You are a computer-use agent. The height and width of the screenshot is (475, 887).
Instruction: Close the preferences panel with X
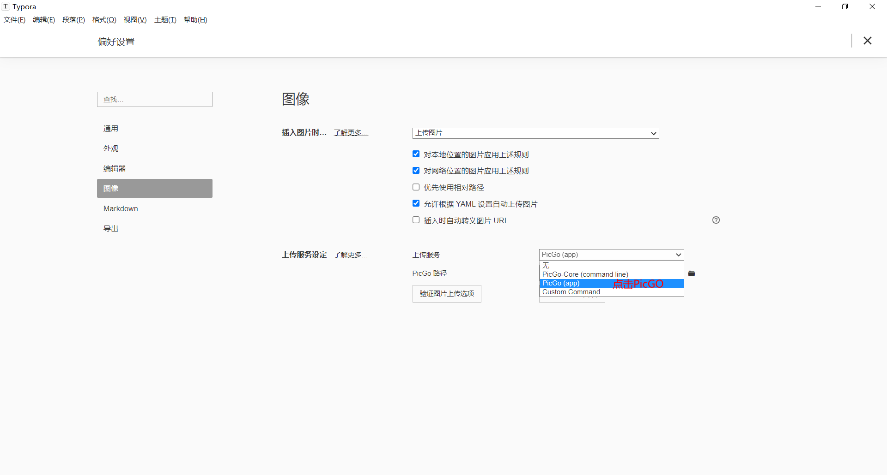tap(867, 41)
